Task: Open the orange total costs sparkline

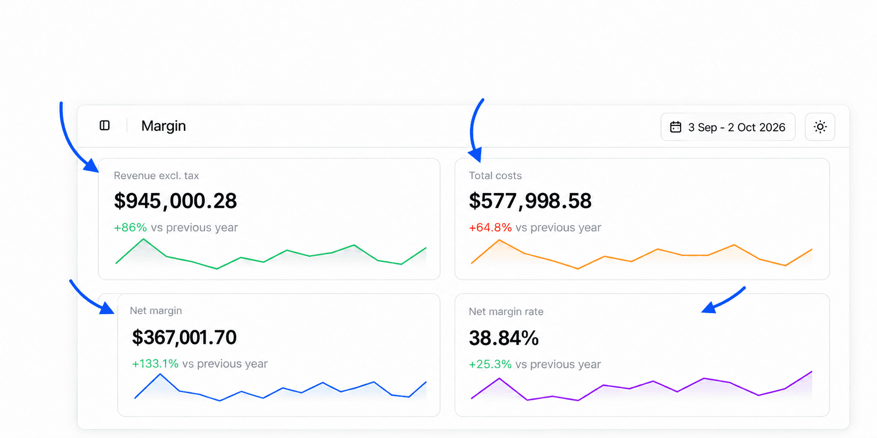Action: point(642,254)
